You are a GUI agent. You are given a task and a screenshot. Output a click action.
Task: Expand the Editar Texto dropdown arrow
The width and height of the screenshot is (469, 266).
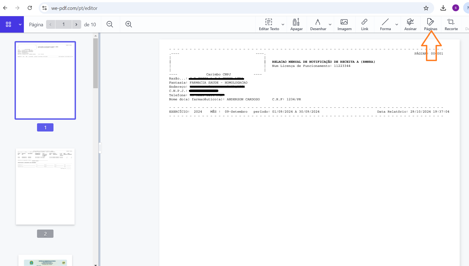click(x=283, y=25)
